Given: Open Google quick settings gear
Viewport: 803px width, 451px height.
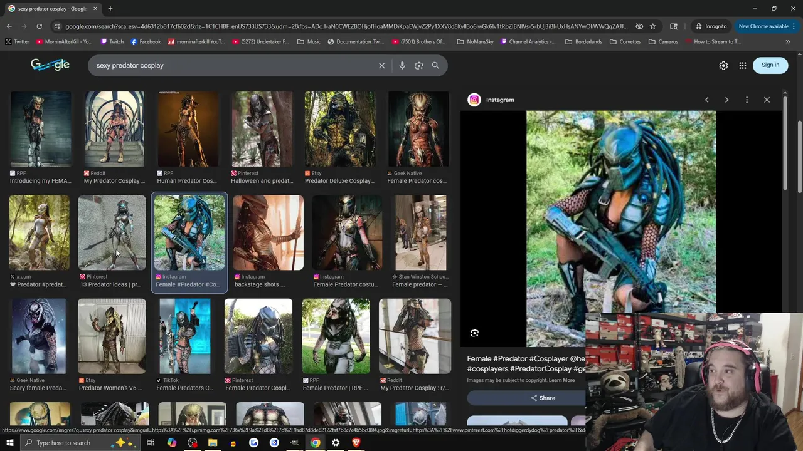Looking at the screenshot, I should point(723,65).
